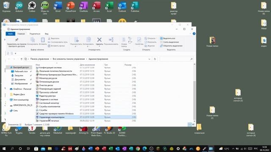Click the Переименовать ribbon icon
Image resolution: width=271 pixels, height=152 pixels.
[x=111, y=41]
